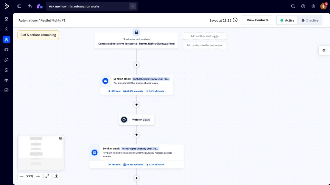Image resolution: width=330 pixels, height=185 pixels.
Task: Open the AI robot assistant icon
Action: 29,6
